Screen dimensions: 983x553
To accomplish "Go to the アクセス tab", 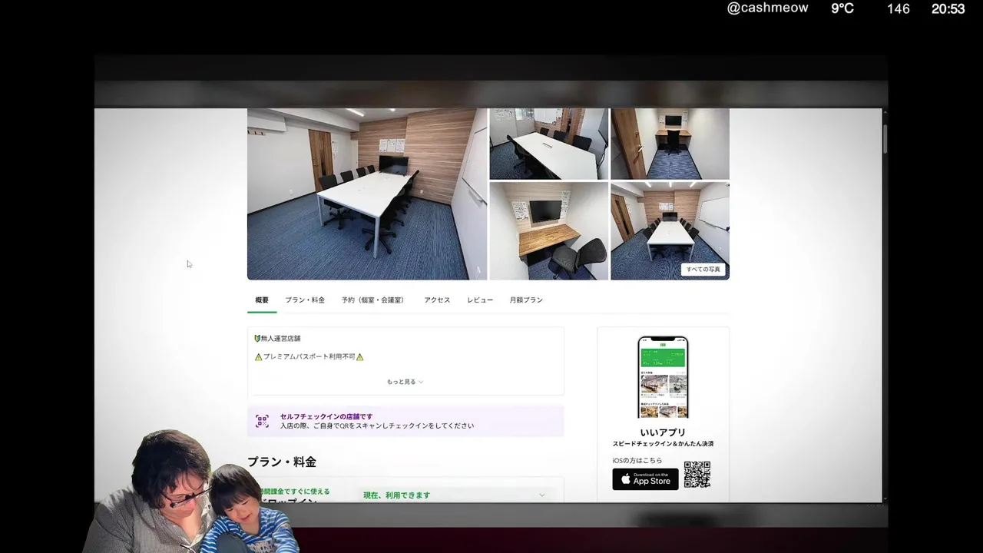I will [437, 300].
